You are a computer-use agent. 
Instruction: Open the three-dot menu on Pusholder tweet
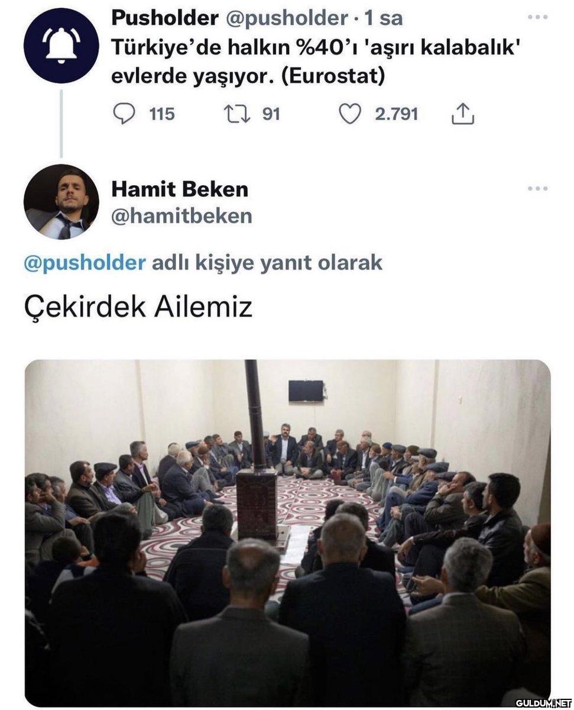(537, 17)
